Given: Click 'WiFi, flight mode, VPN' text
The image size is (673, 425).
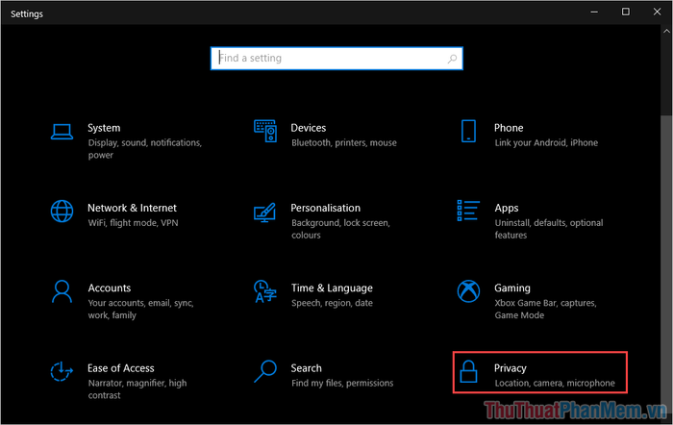Looking at the screenshot, I should [x=133, y=223].
